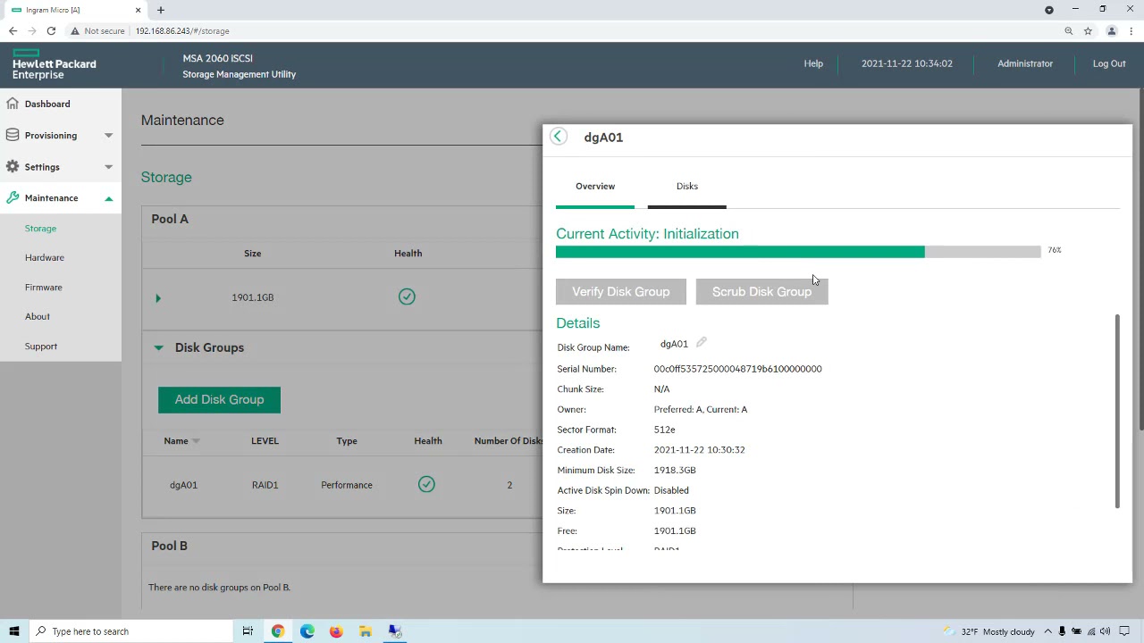The height and width of the screenshot is (643, 1144).
Task: Click the Help link in header
Action: click(813, 63)
